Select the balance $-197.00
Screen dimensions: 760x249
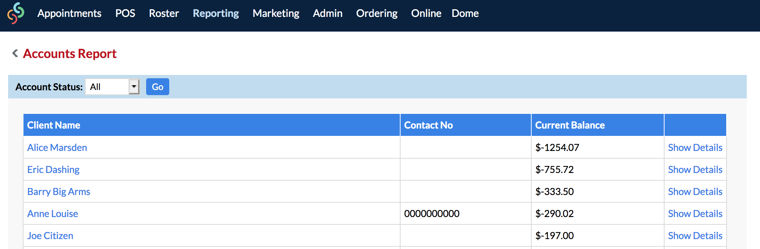(x=554, y=235)
